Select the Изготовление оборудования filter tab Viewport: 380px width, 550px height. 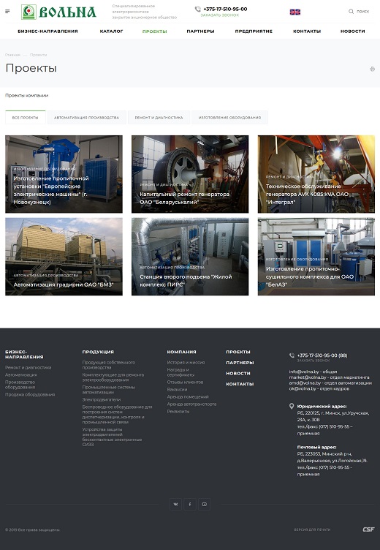click(229, 118)
